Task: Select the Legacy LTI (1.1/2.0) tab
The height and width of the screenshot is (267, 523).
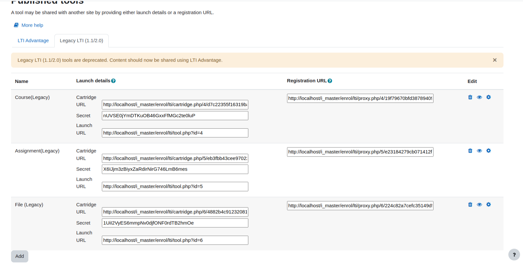Action: point(81,40)
